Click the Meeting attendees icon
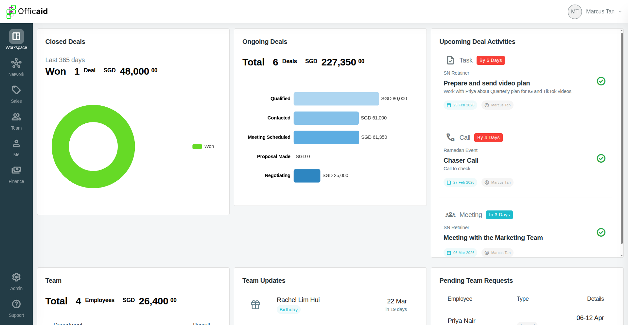628x325 pixels. tap(450, 214)
